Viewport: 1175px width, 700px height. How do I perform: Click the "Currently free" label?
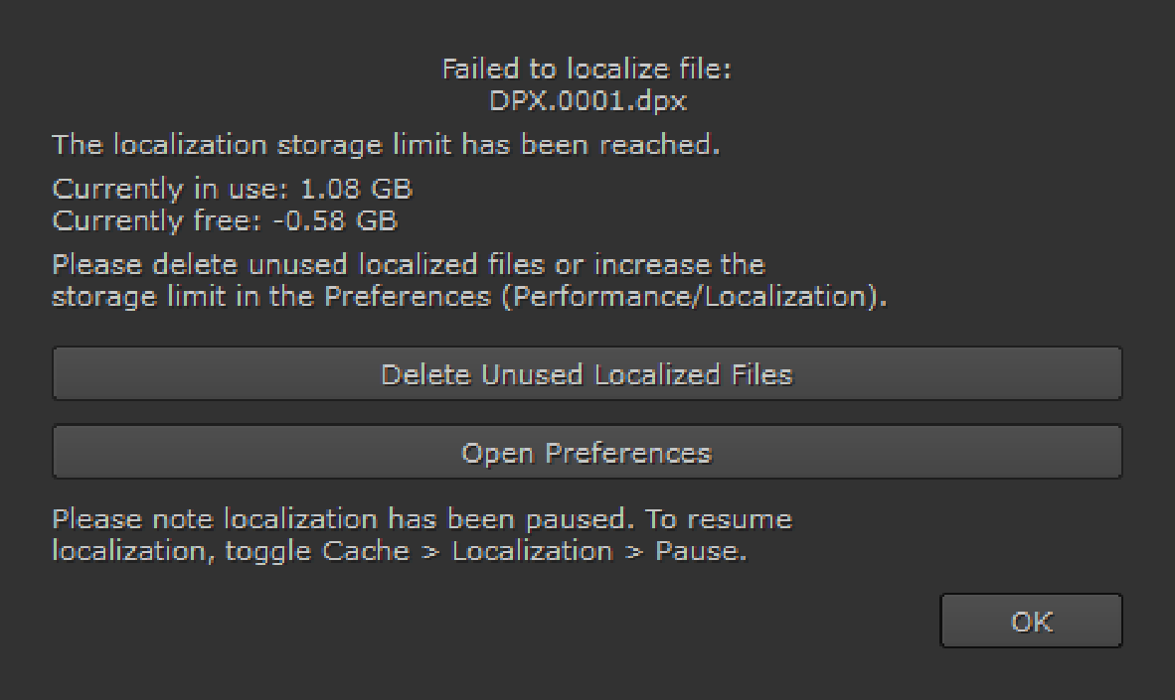click(158, 220)
